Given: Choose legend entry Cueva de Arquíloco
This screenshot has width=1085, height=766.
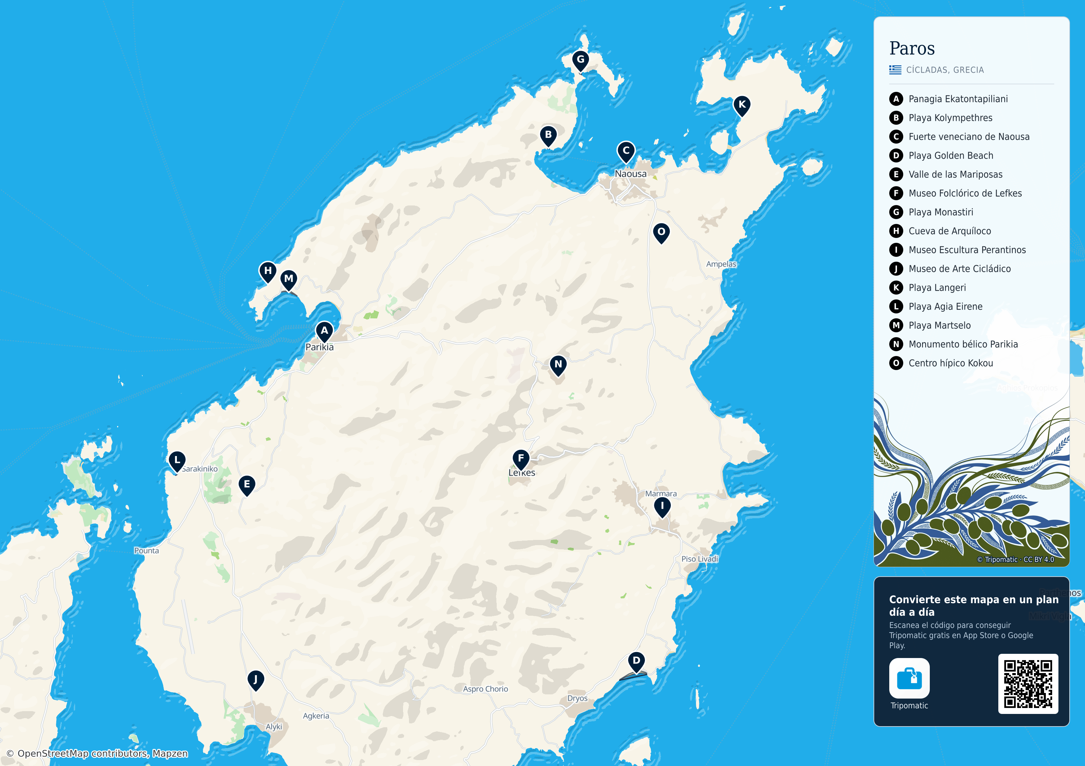Looking at the screenshot, I should [x=940, y=232].
